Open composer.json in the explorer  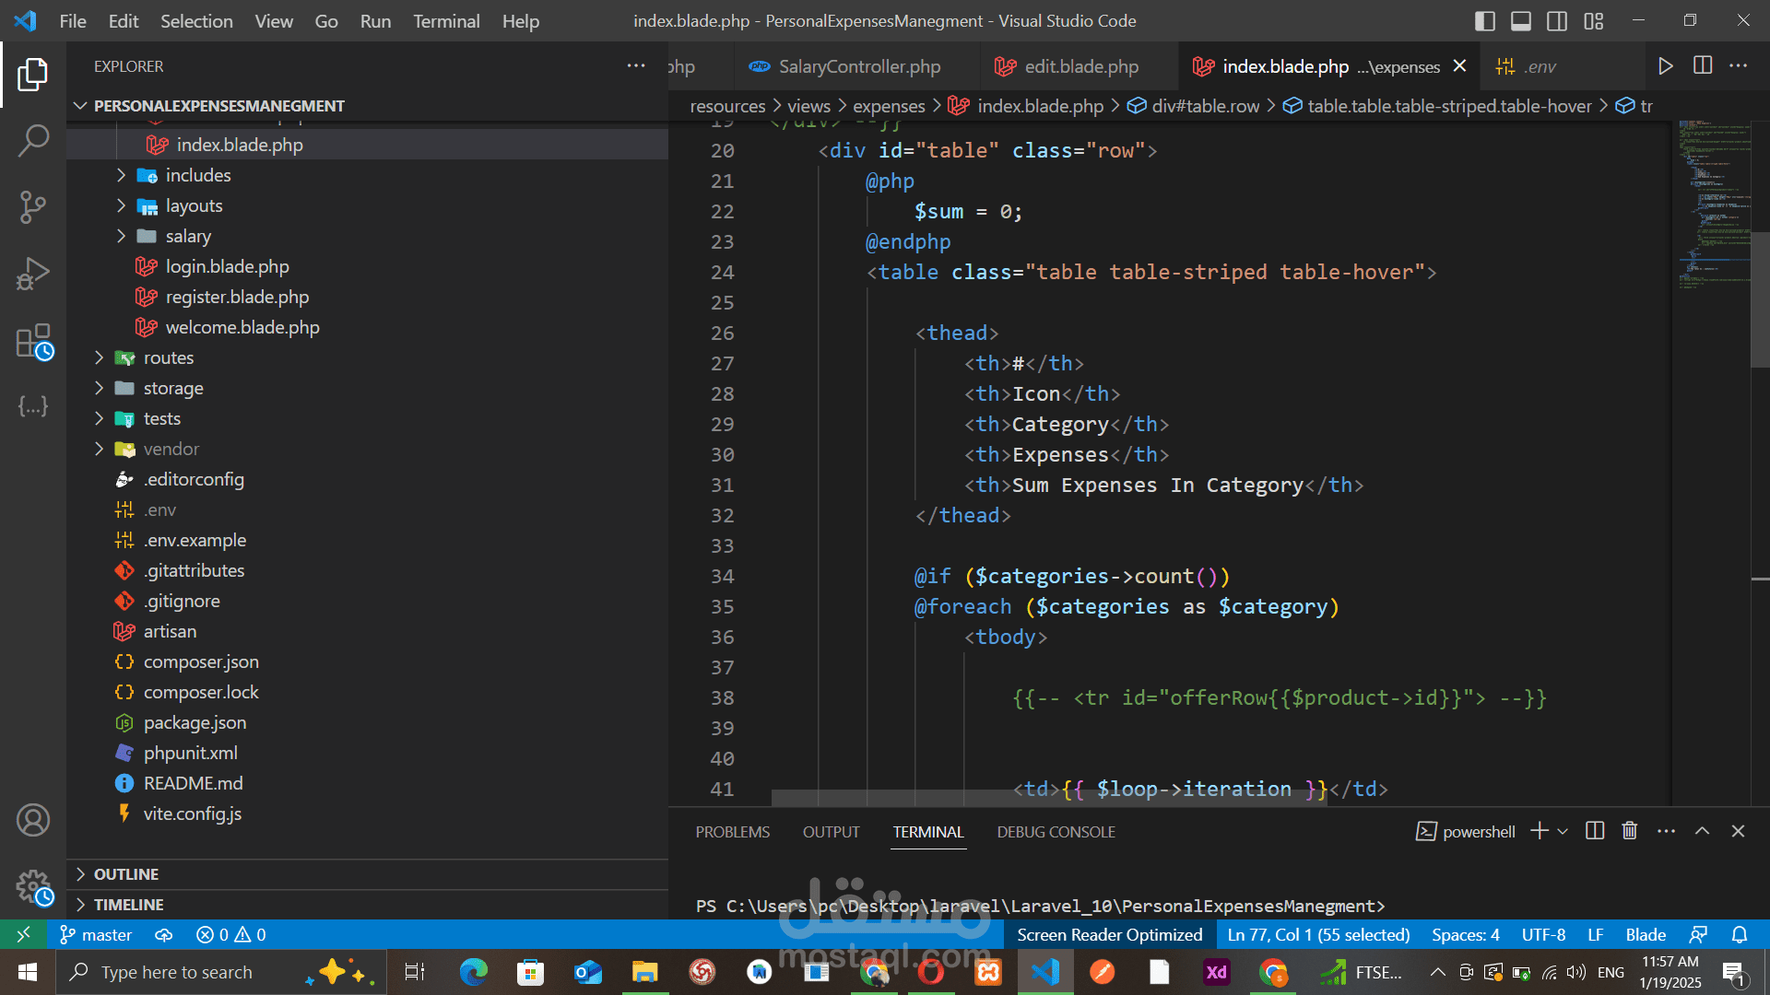(x=201, y=661)
